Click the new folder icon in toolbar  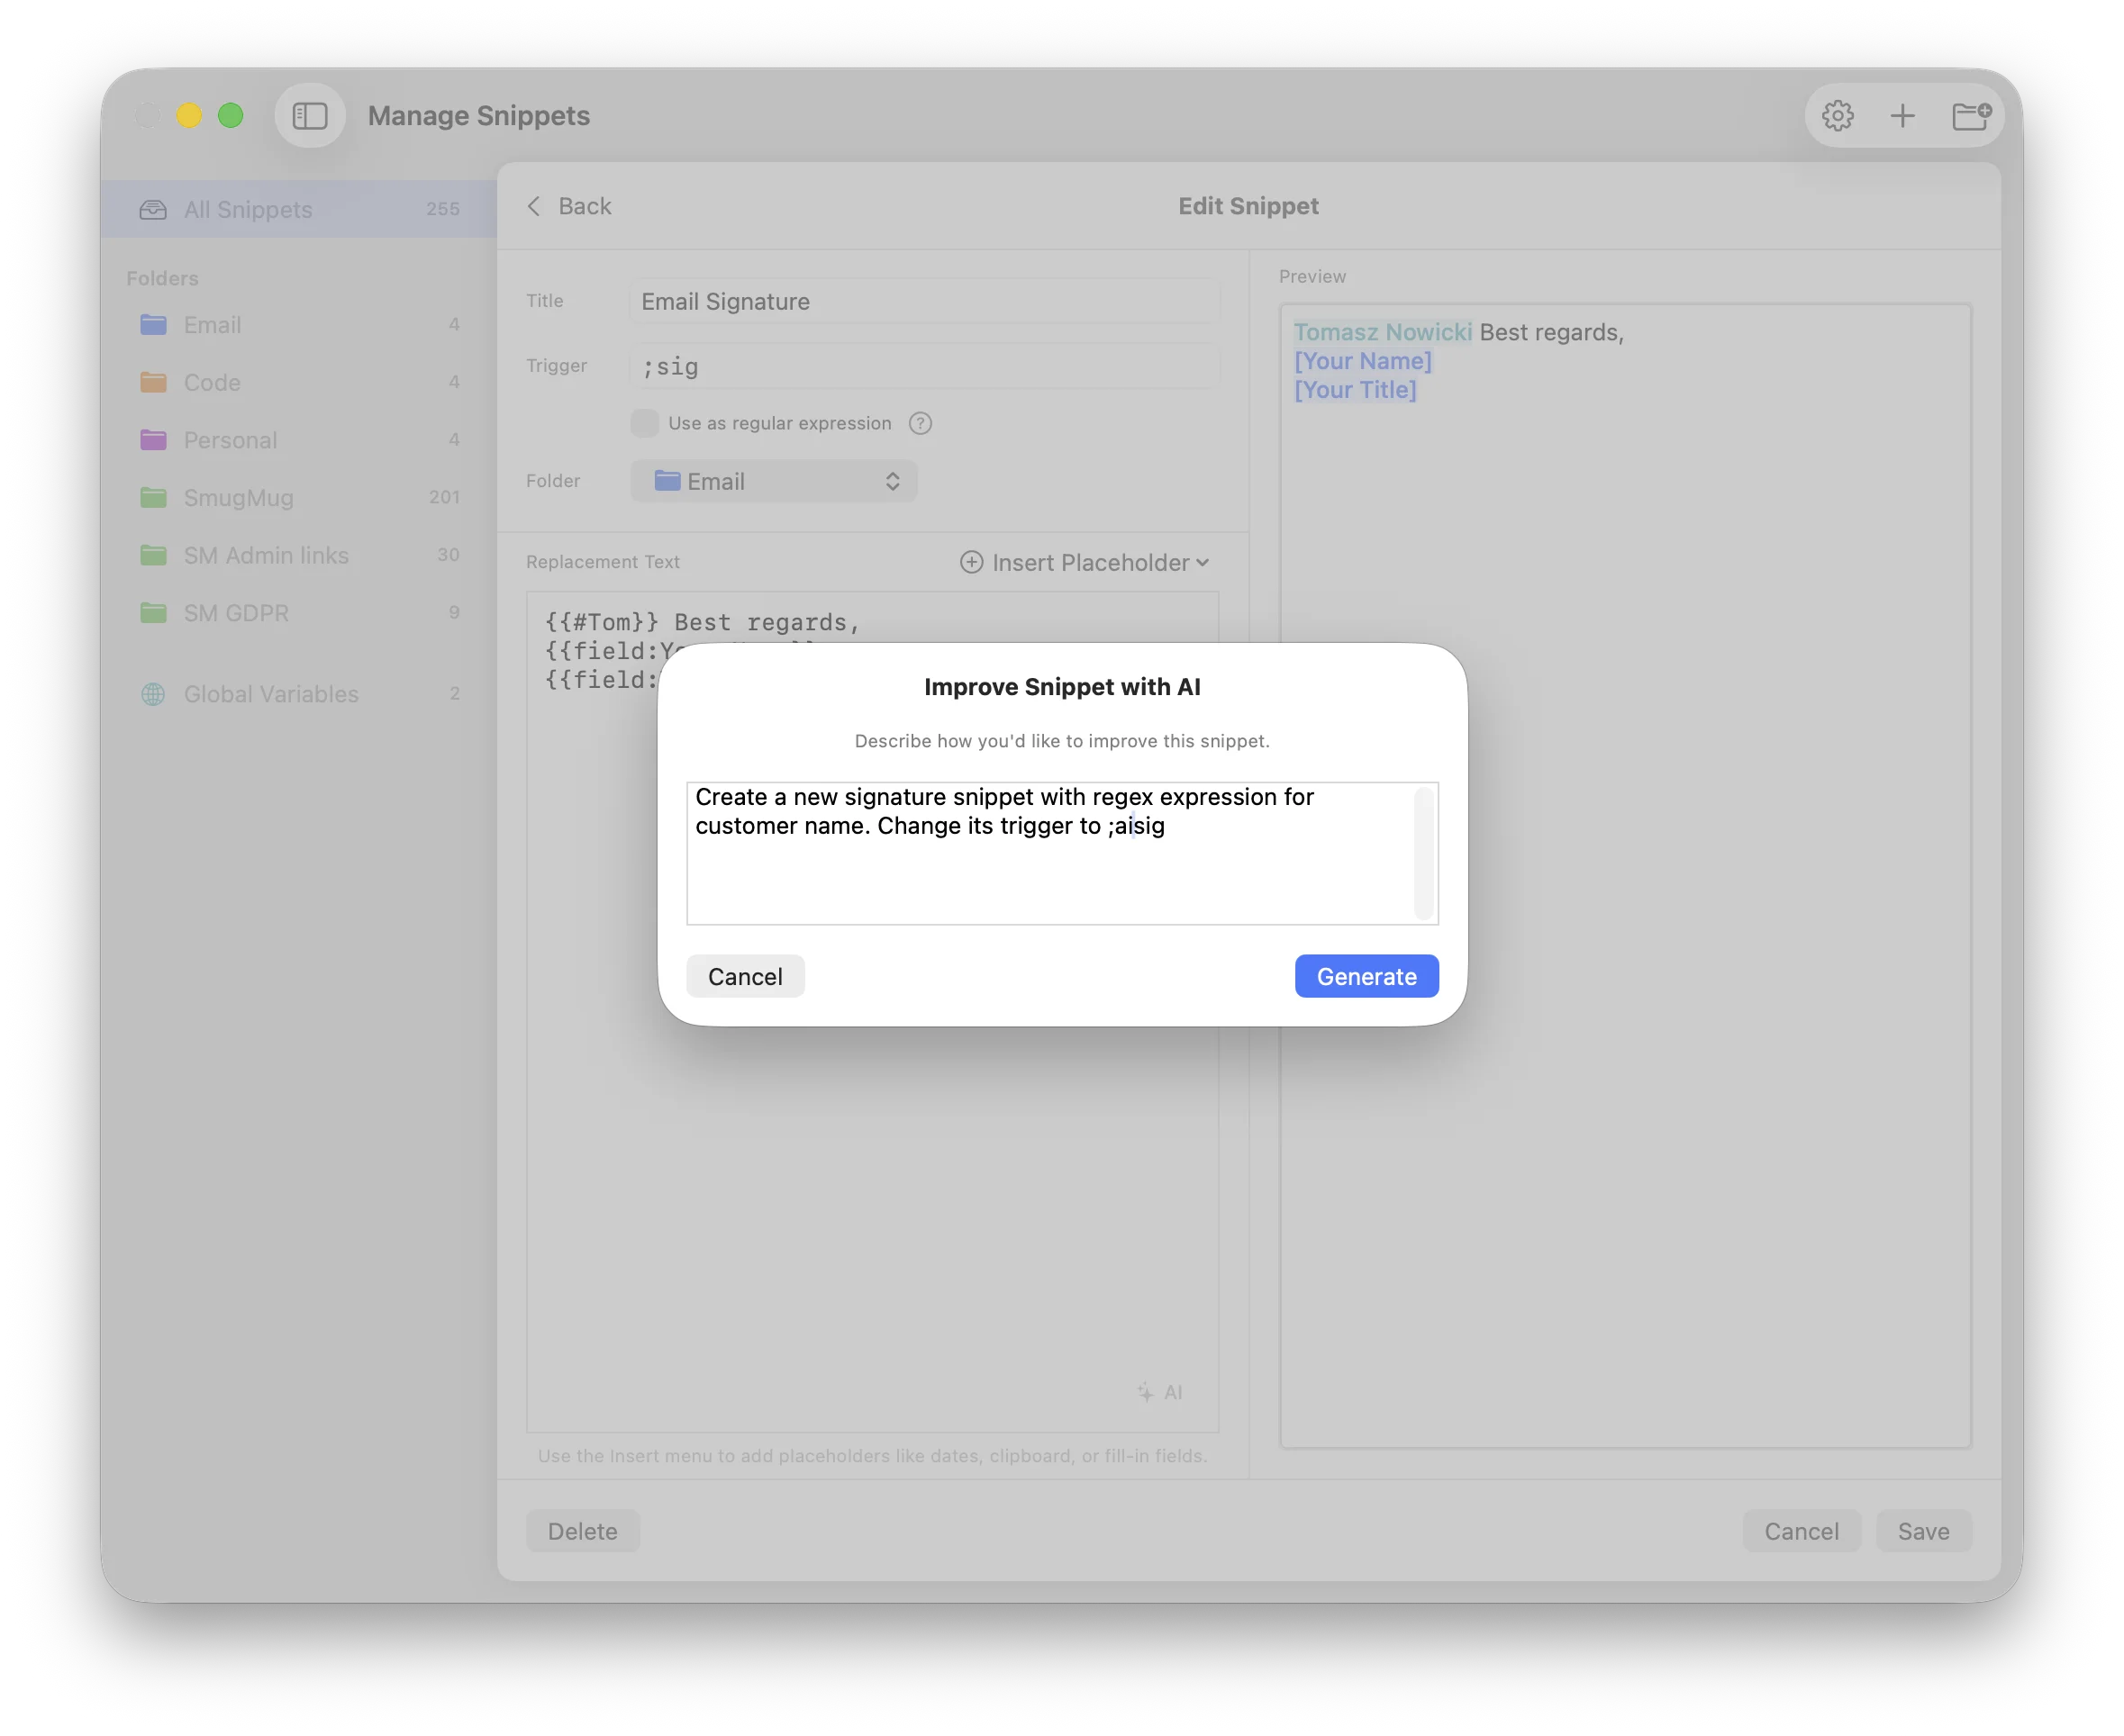1971,115
